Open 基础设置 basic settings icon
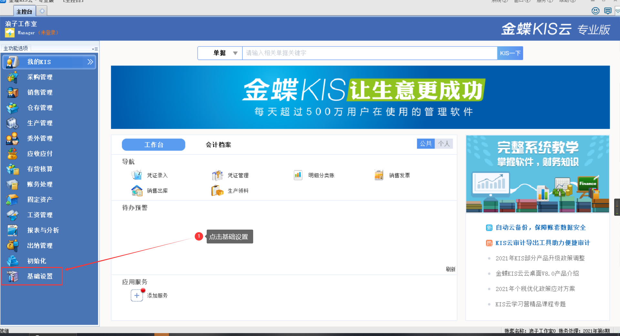The height and width of the screenshot is (336, 620). coord(12,276)
